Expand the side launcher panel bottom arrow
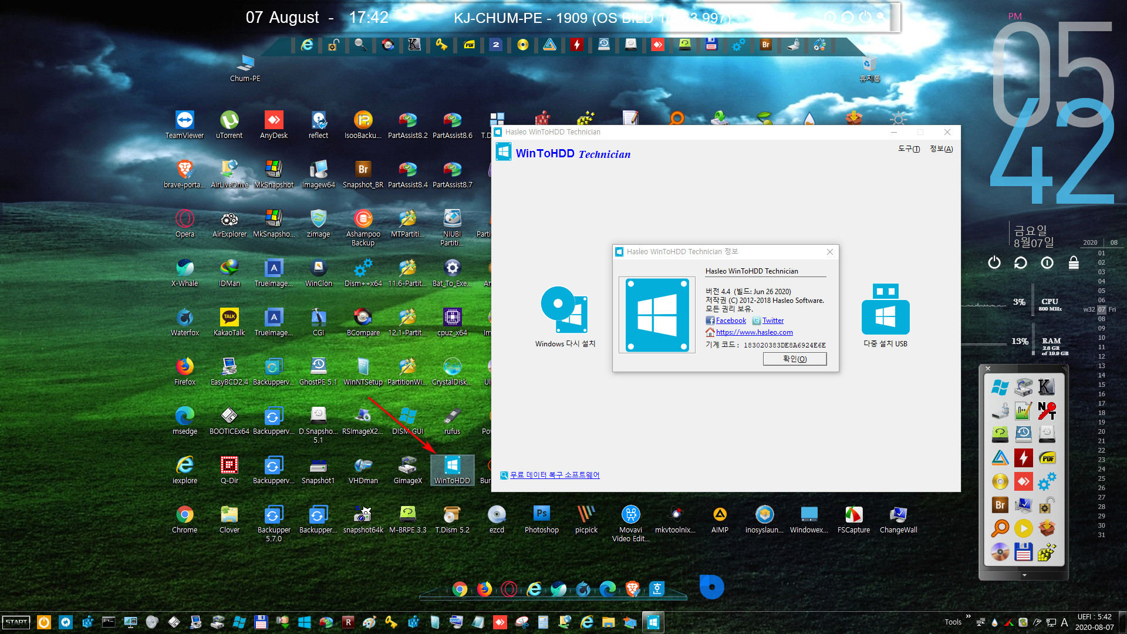The height and width of the screenshot is (634, 1127). coord(1024,575)
